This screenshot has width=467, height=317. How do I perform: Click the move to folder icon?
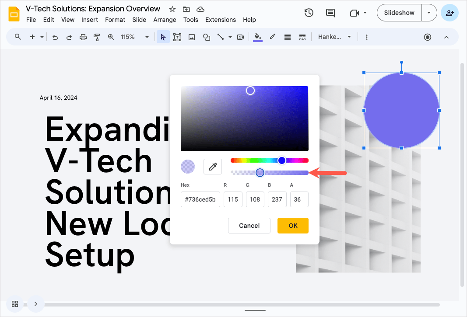click(186, 9)
